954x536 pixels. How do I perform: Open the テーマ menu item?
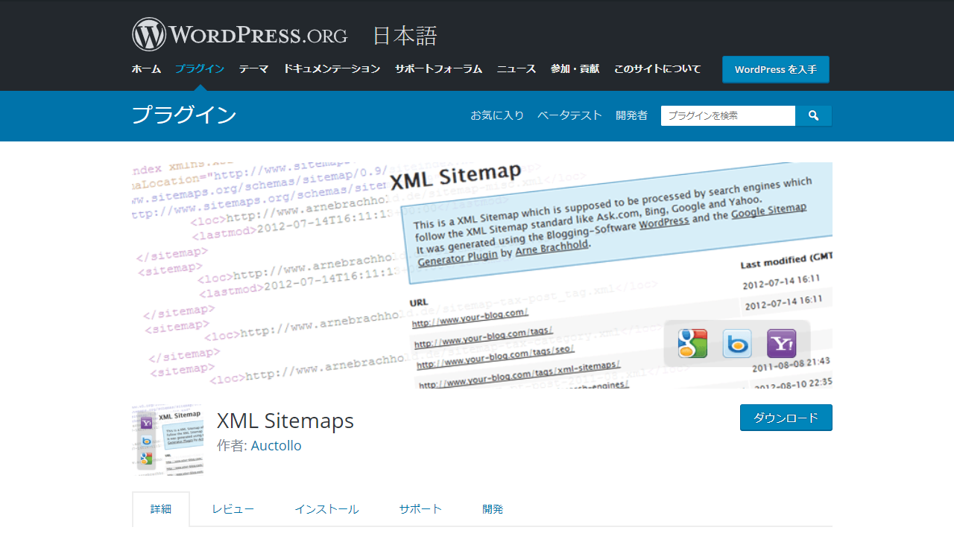(x=253, y=69)
